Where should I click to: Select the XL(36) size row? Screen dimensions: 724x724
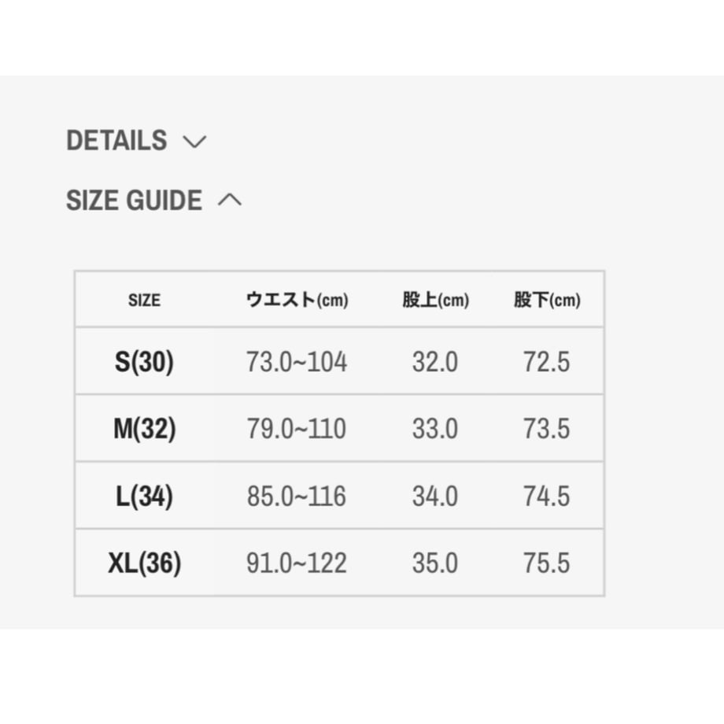(339, 563)
